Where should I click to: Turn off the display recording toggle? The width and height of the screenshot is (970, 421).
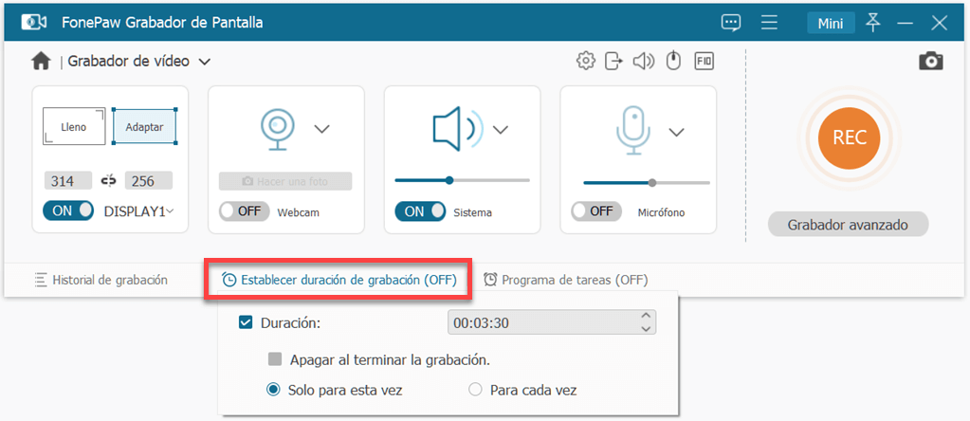(68, 210)
